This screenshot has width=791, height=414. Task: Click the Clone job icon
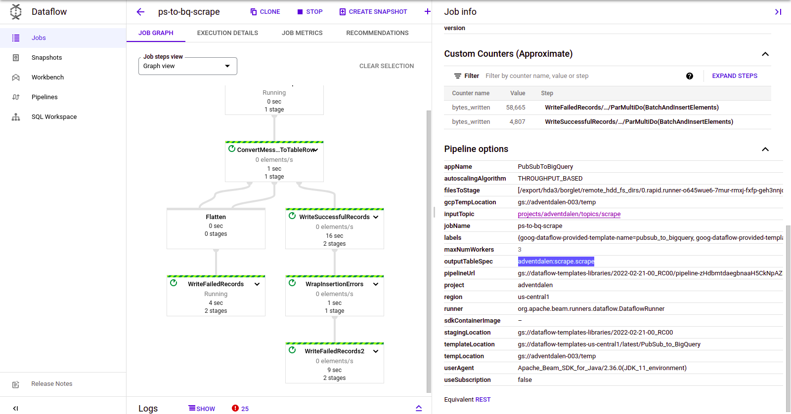tap(254, 12)
